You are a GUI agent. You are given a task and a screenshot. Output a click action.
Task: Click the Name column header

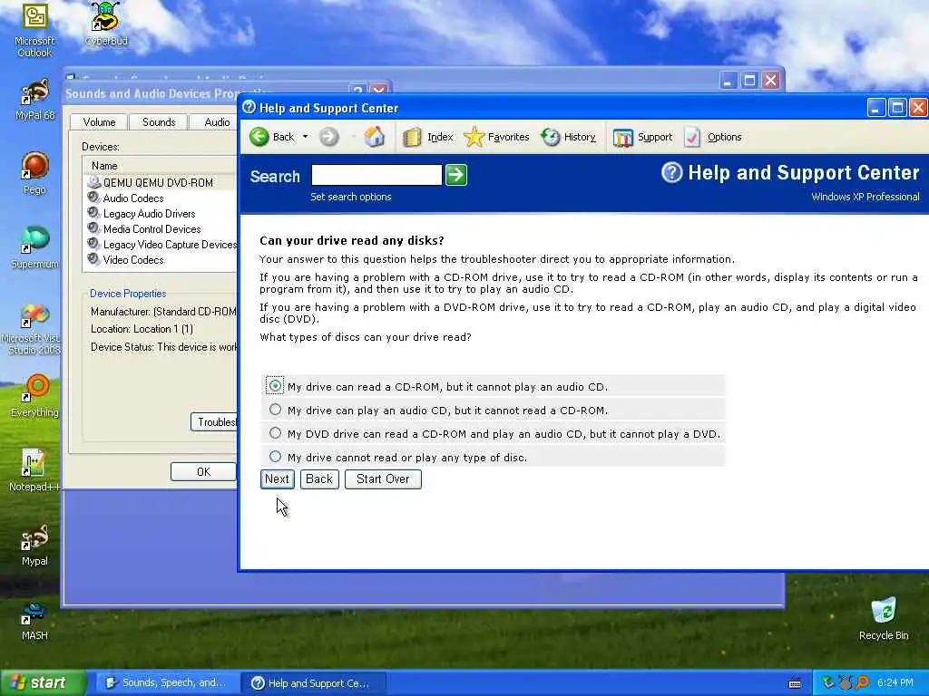point(160,166)
